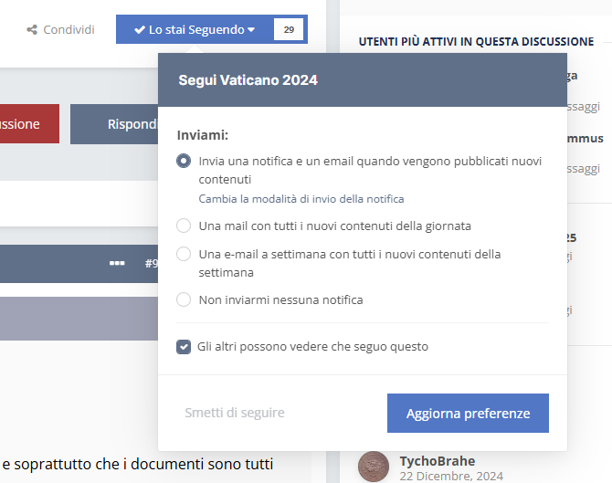Open the #9 post permalink
This screenshot has width=612, height=483.
point(151,264)
